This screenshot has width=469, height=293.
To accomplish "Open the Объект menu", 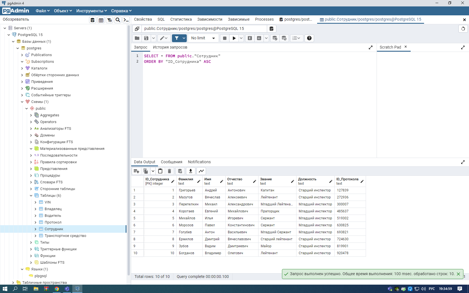I will click(63, 11).
